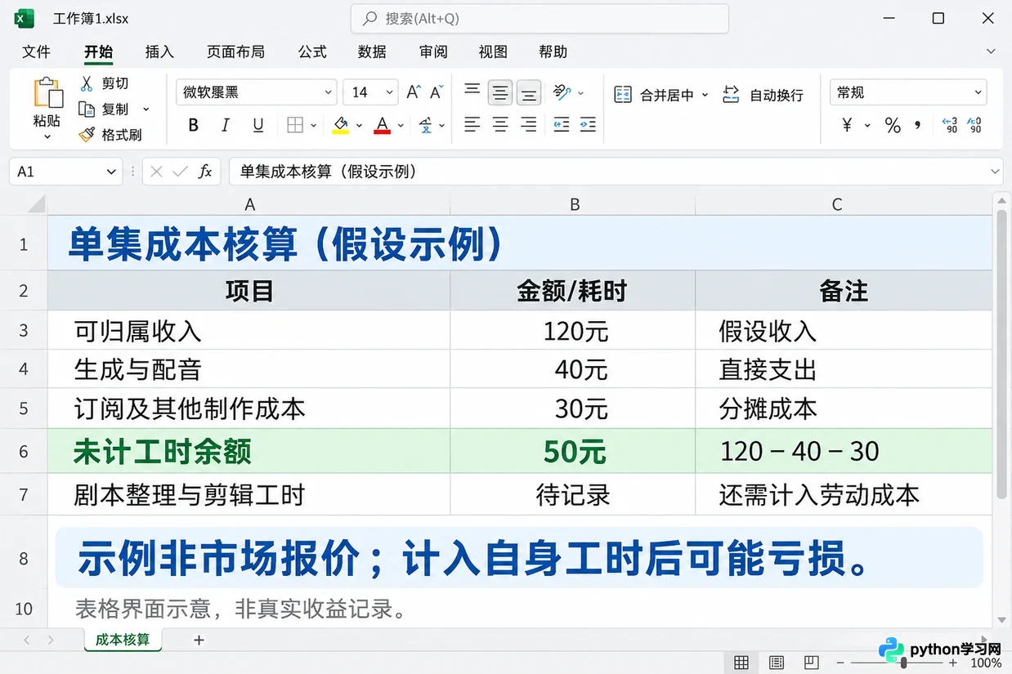This screenshot has width=1012, height=674.
Task: Click the phonetic guide icon
Action: coord(426,125)
